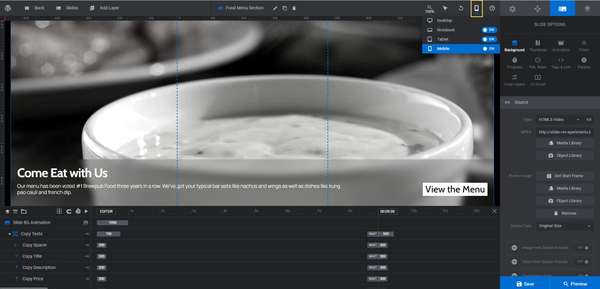Open the device size selector
600x289 pixels.
point(477,8)
